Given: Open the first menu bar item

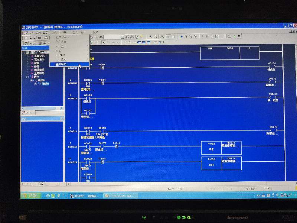Looking at the screenshot, I should (x=31, y=33).
